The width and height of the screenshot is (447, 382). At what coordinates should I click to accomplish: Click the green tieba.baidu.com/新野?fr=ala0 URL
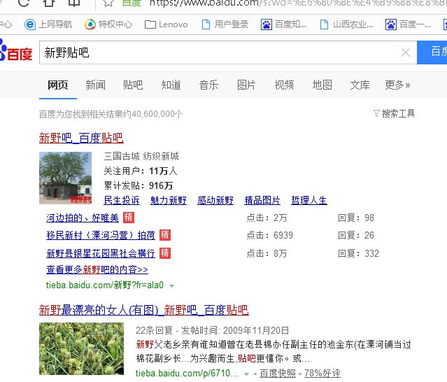105,285
